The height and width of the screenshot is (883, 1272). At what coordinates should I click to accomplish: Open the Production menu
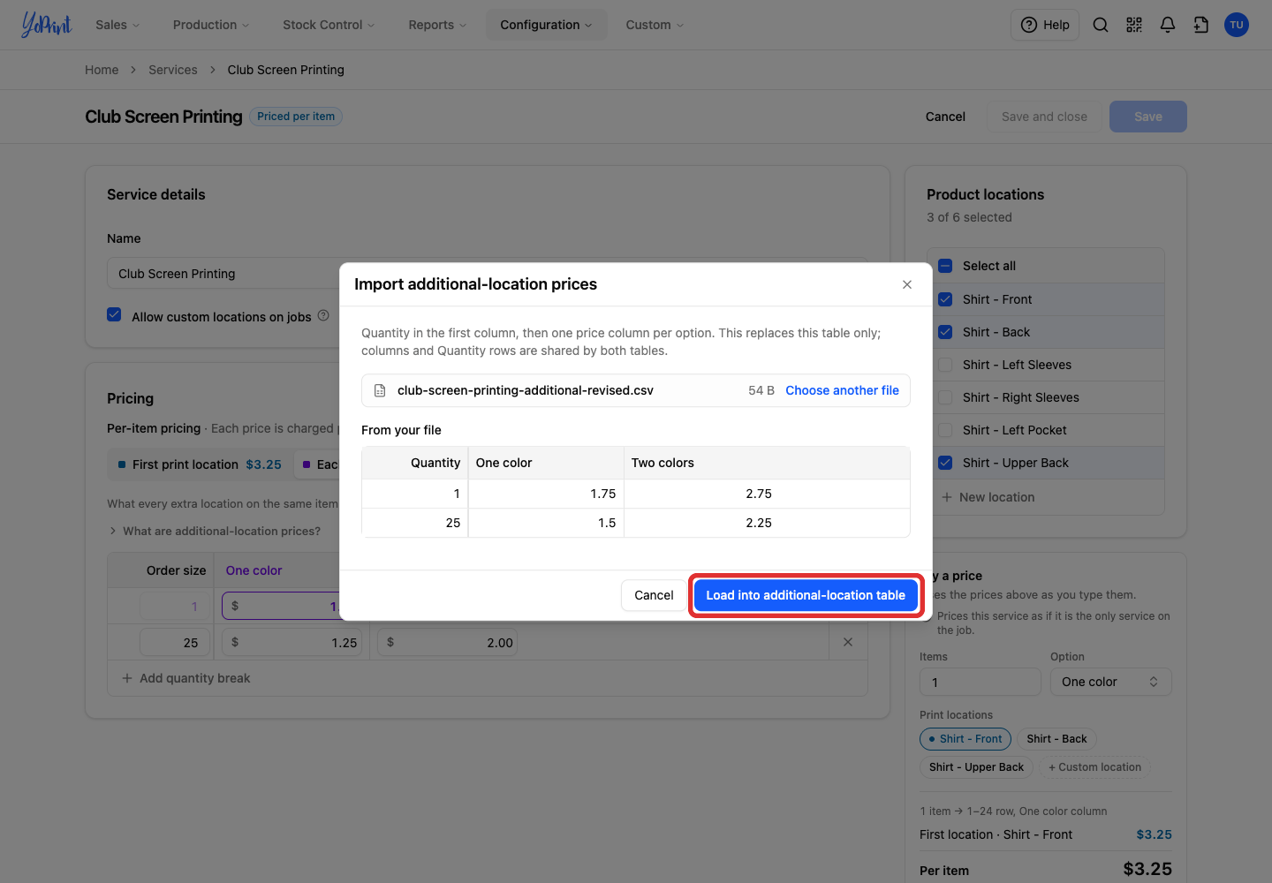(211, 25)
